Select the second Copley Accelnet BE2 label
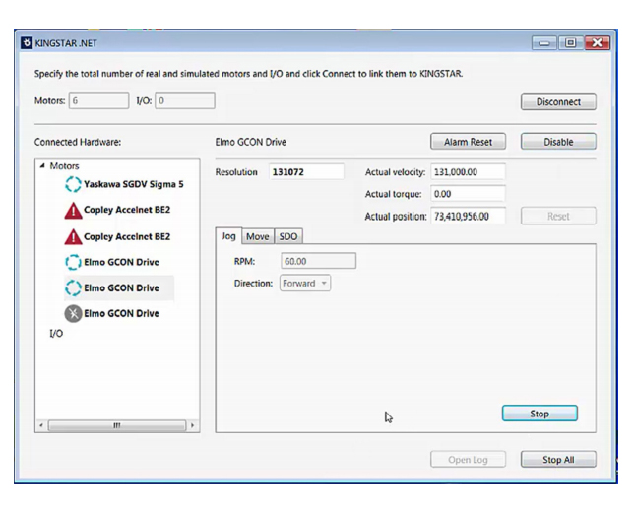Image resolution: width=635 pixels, height=511 pixels. (127, 236)
